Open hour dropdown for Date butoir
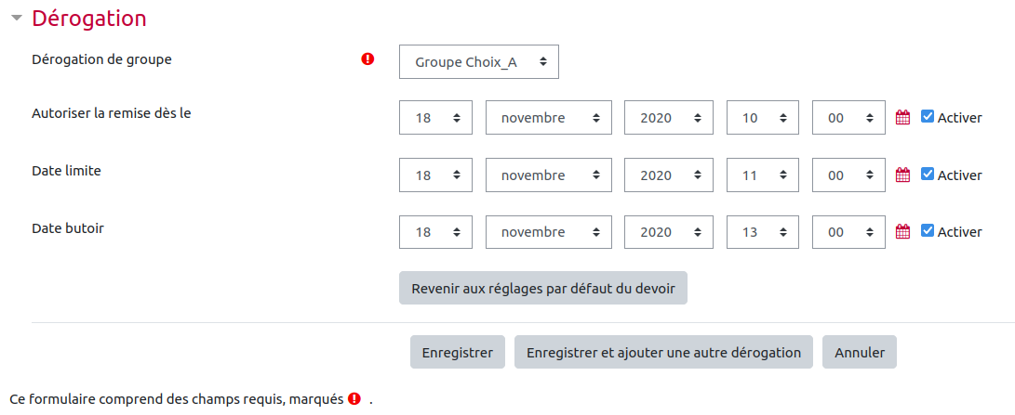 [762, 231]
